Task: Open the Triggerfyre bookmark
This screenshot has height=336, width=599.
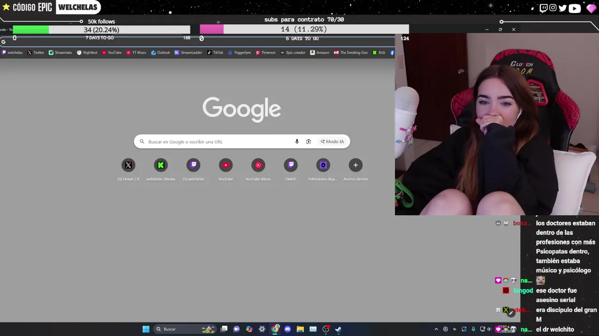Action: (x=240, y=53)
